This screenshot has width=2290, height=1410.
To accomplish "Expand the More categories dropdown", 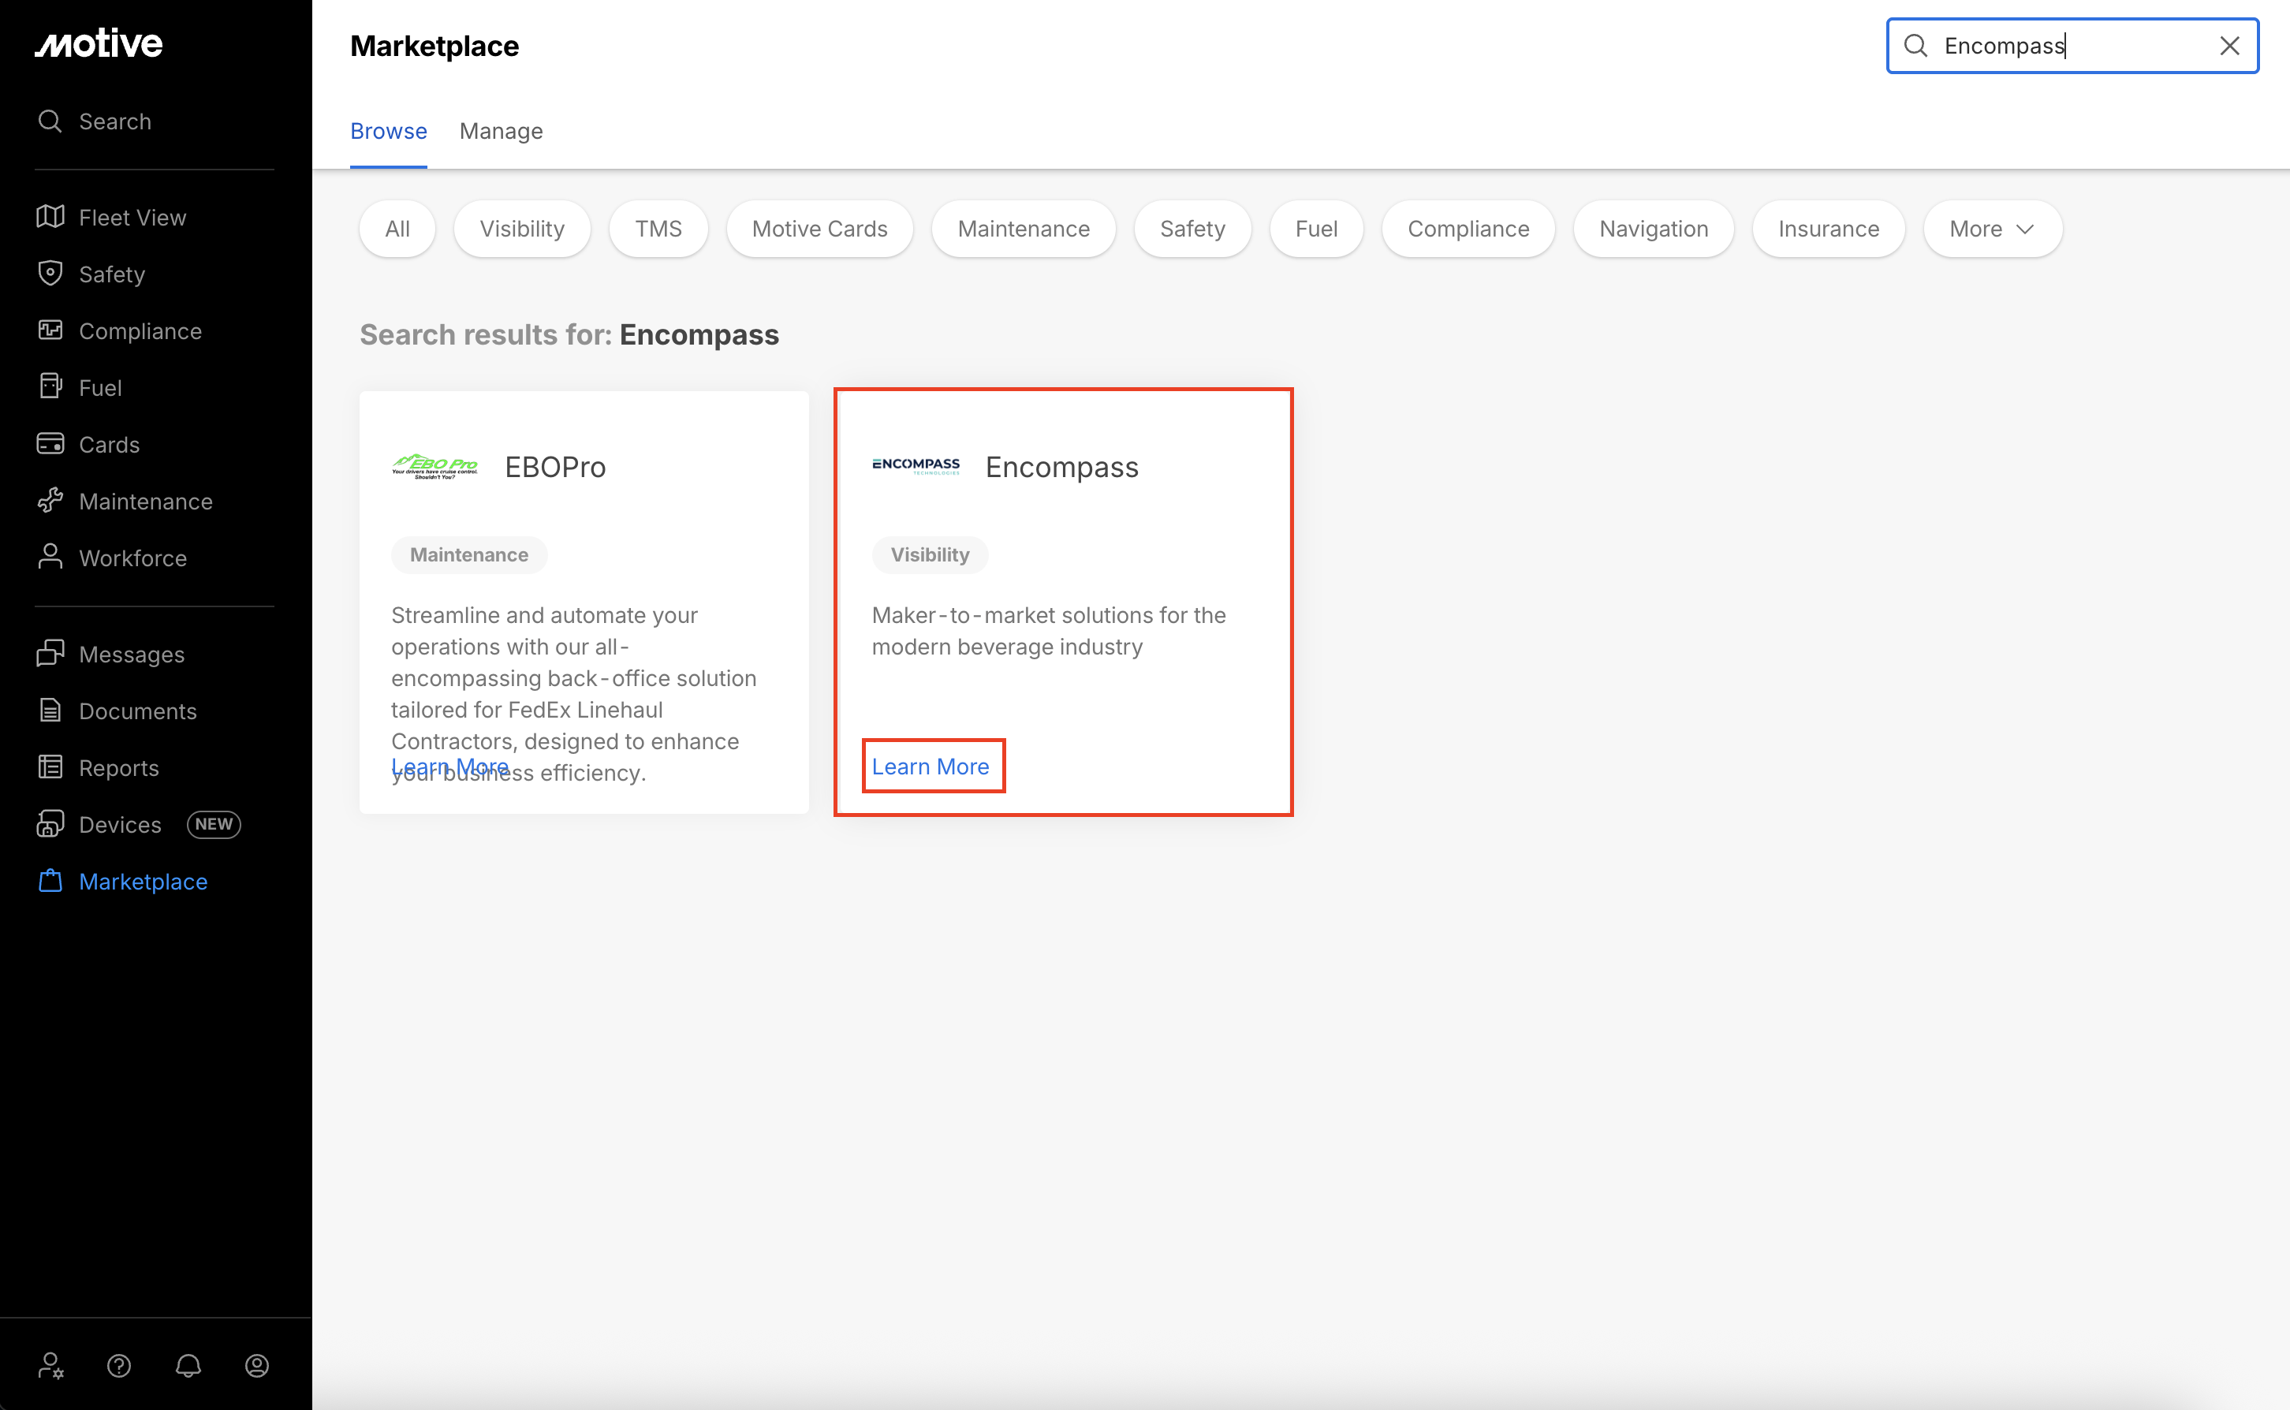I will tap(1992, 229).
